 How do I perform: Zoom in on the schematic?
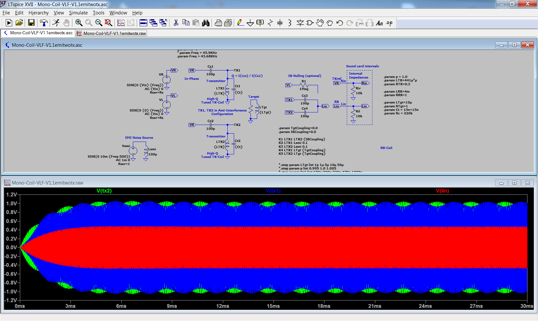pyautogui.click(x=79, y=23)
